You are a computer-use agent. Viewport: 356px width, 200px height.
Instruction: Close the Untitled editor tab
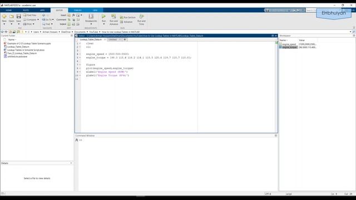120,39
